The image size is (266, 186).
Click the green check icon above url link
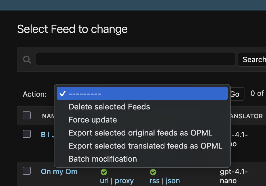104,172
